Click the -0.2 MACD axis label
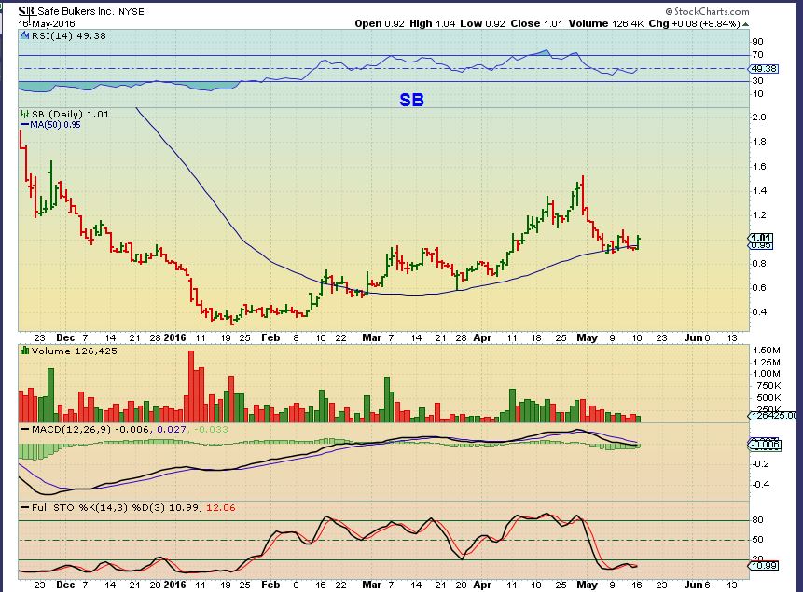This screenshot has height=592, width=803. tap(760, 464)
